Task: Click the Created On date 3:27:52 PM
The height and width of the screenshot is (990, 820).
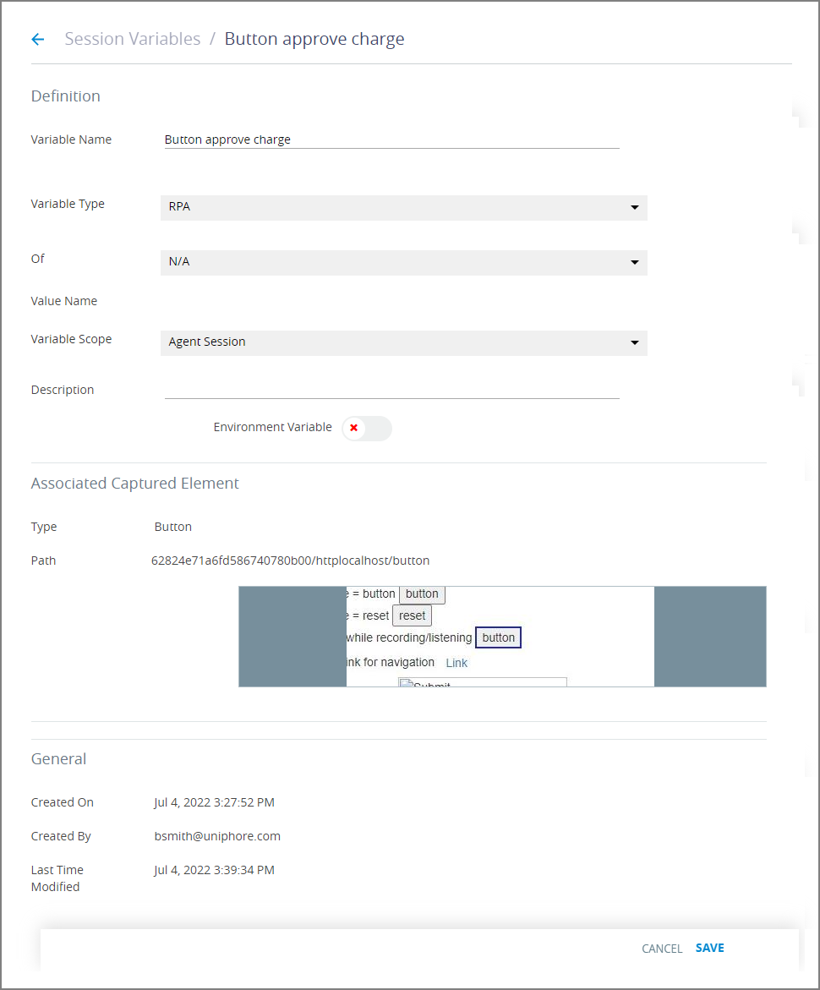Action: click(x=214, y=802)
